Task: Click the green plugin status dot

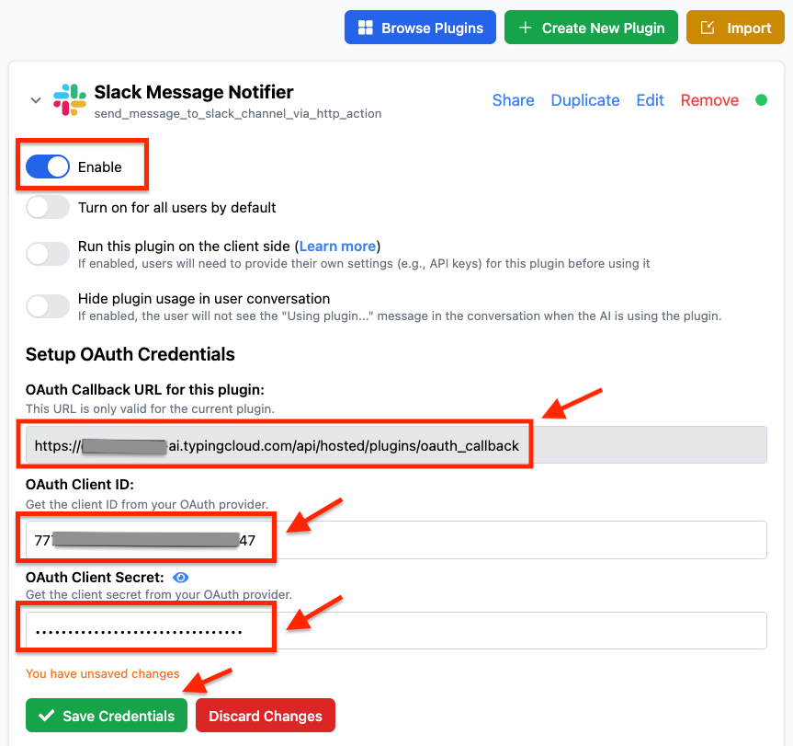Action: coord(761,100)
